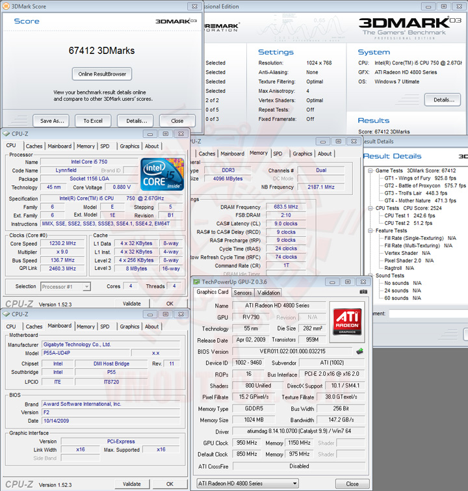
Task: Click Details... in the 3DMark Score dialog
Action: [136, 121]
